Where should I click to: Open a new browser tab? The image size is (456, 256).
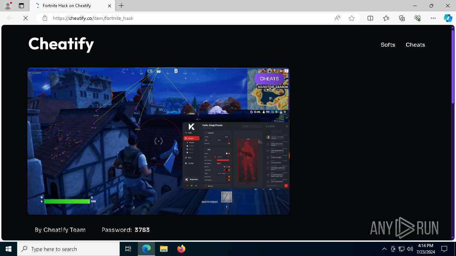[x=121, y=6]
